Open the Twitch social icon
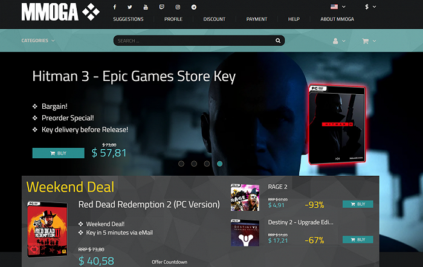The width and height of the screenshot is (423, 267). coord(161,7)
